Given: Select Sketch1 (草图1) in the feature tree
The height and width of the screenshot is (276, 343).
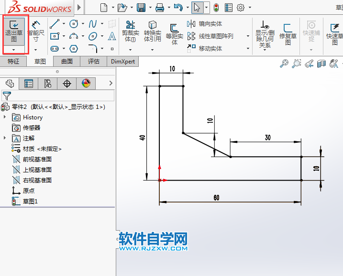Looking at the screenshot, I should click(30, 202).
